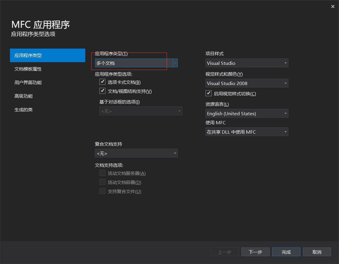This screenshot has width=339, height=264.
Task: Click 完成 to finish the wizard
Action: (x=286, y=252)
